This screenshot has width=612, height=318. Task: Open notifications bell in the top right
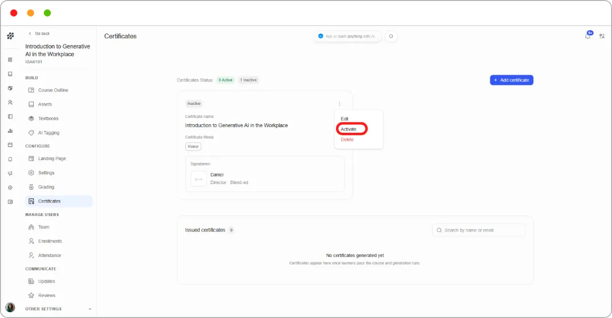coord(588,36)
